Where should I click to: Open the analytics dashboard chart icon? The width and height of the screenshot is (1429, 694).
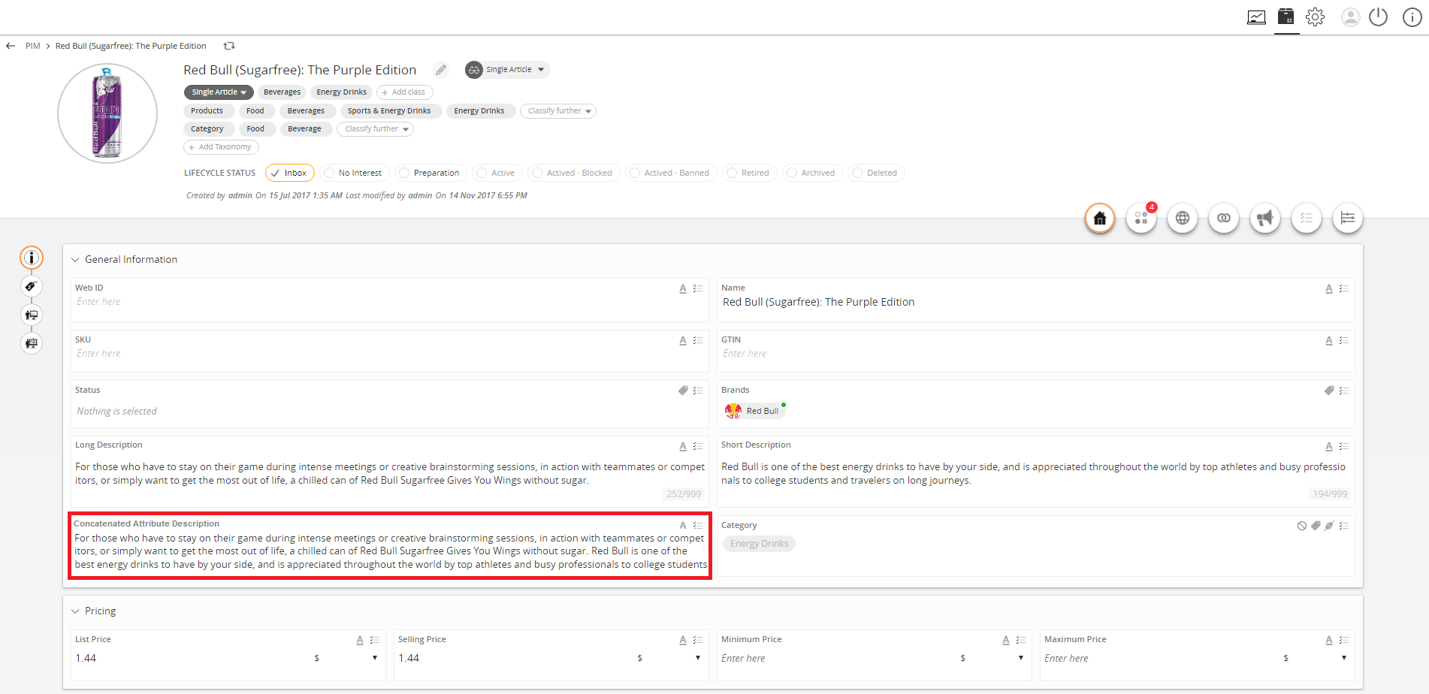(1256, 17)
